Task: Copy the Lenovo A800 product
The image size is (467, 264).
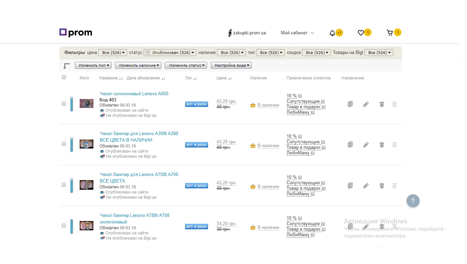Action: [x=350, y=104]
